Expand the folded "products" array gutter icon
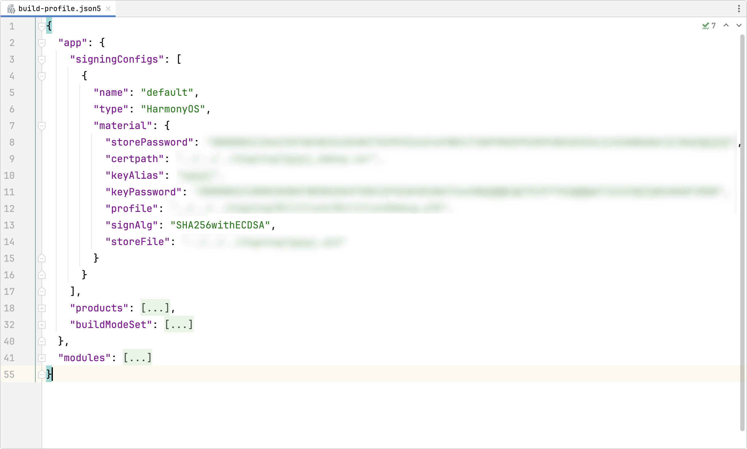Viewport: 747px width, 449px height. (42, 308)
